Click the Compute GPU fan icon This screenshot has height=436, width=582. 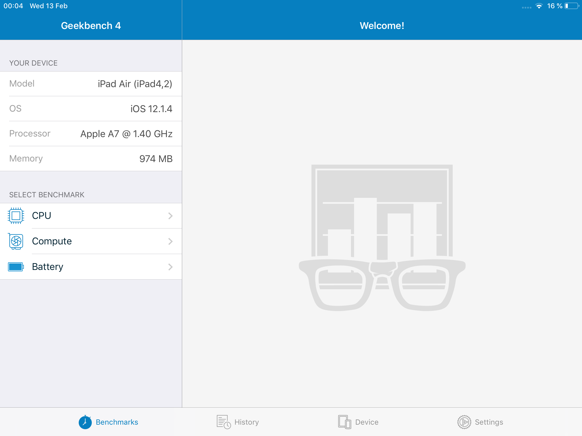point(16,241)
